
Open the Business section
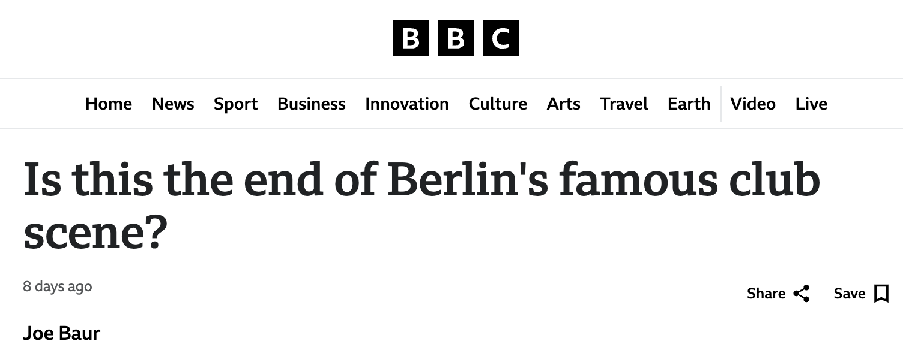(x=311, y=104)
